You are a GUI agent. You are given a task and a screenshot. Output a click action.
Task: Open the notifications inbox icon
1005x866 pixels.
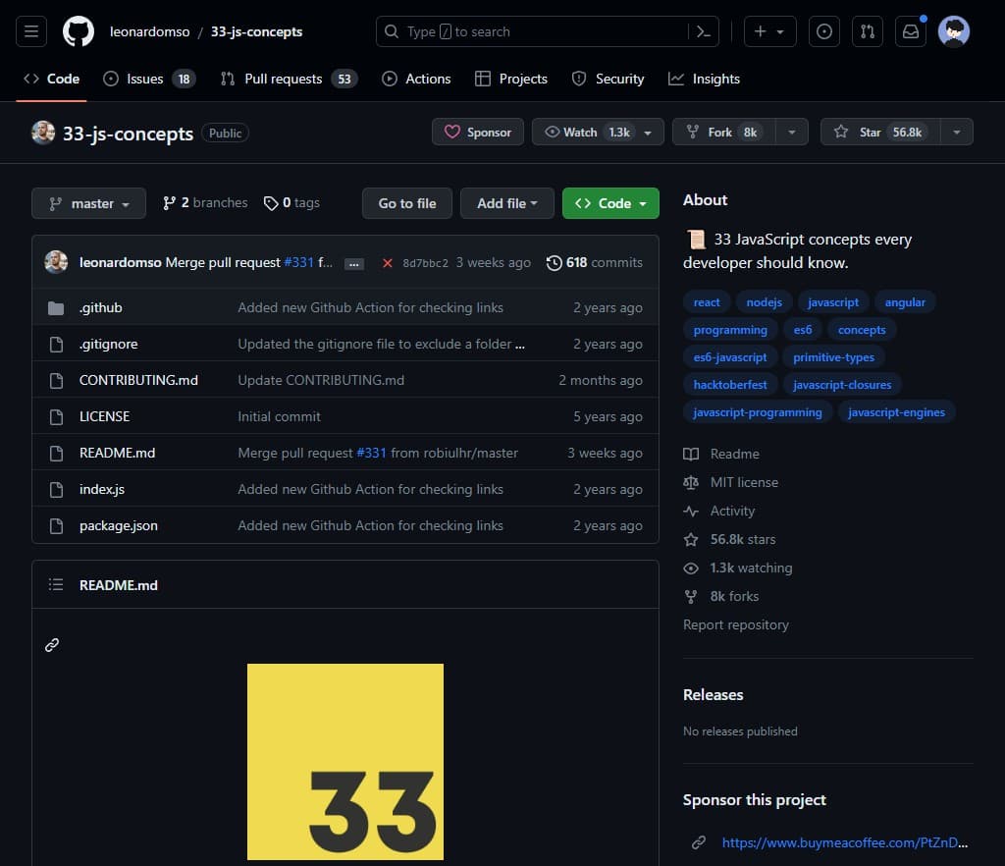(x=911, y=31)
